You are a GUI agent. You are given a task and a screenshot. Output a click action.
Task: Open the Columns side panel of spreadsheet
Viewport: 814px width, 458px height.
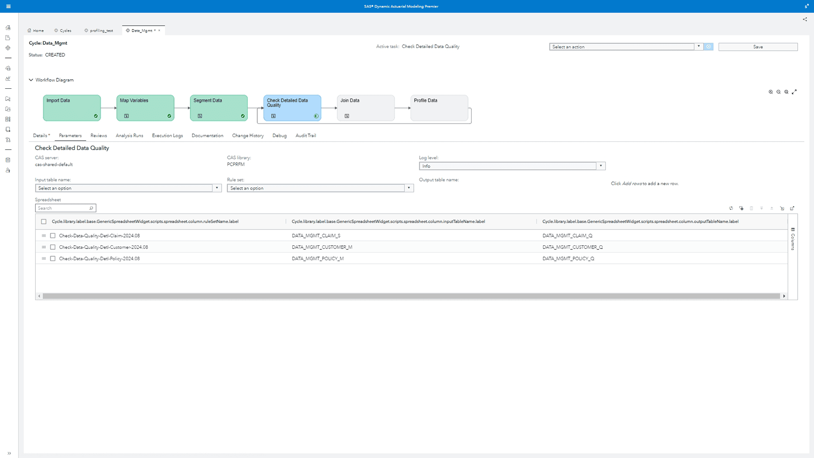793,239
